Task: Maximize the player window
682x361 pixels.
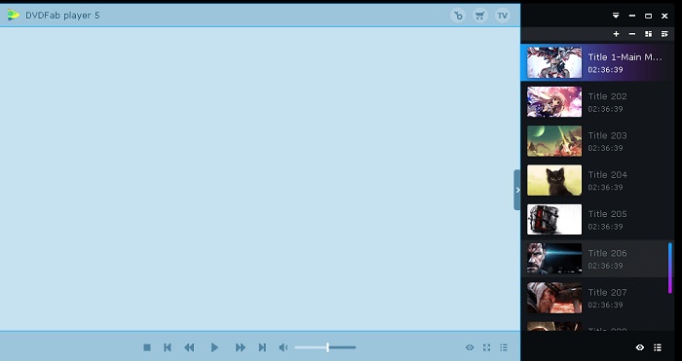Action: click(649, 16)
